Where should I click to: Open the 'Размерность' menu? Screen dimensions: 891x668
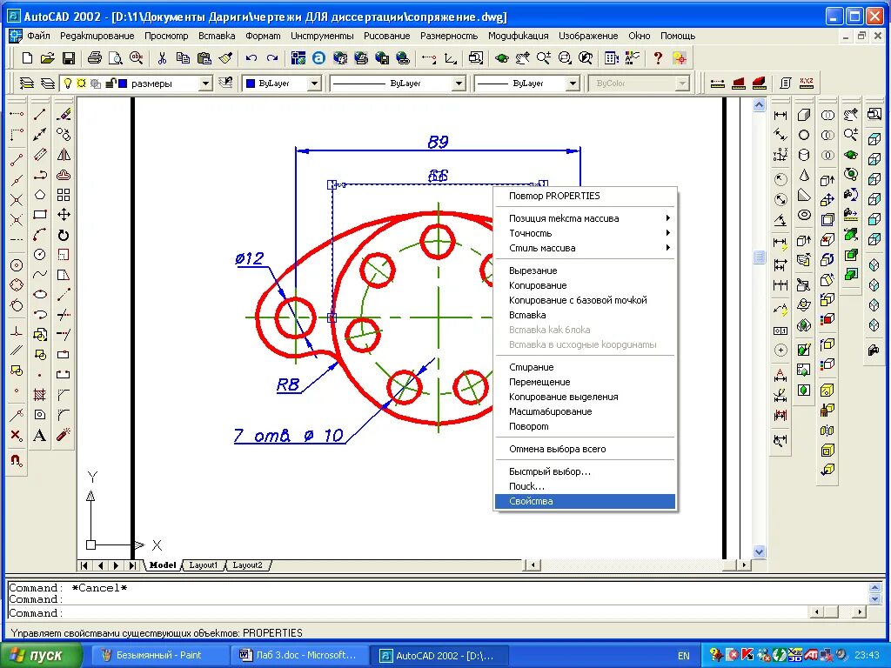point(449,36)
